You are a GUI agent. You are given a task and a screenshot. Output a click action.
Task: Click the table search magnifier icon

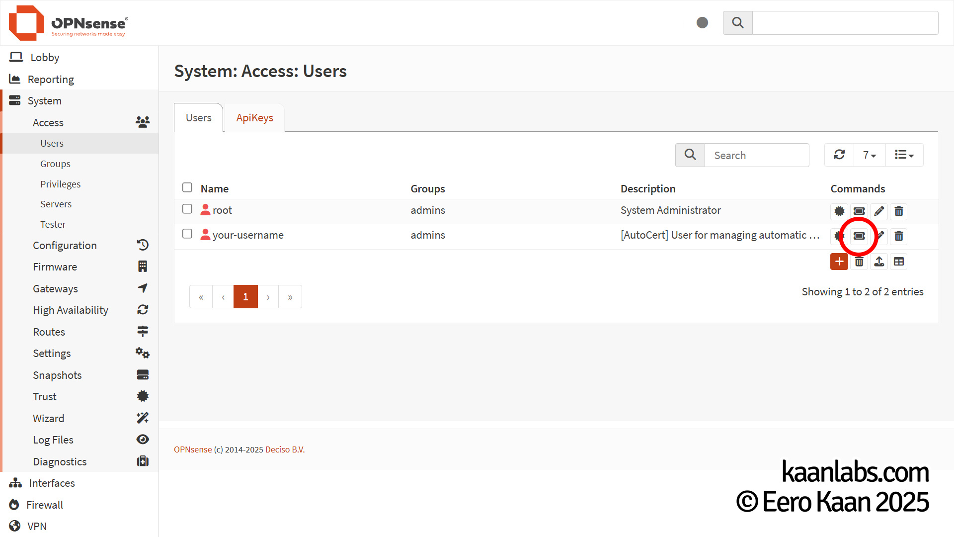click(x=690, y=155)
